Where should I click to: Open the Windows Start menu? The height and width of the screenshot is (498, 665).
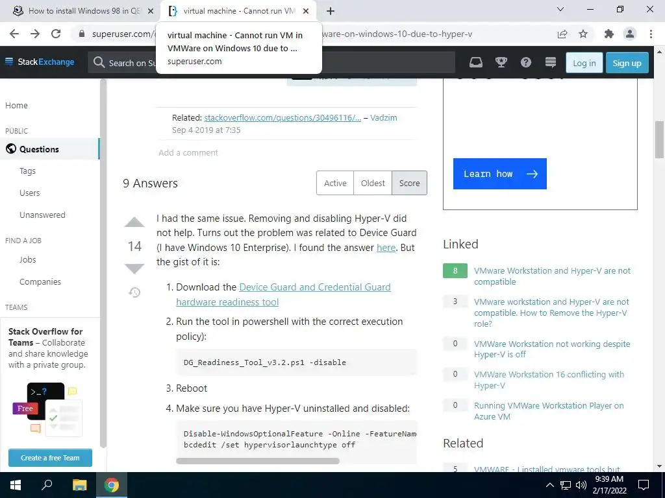(16, 485)
